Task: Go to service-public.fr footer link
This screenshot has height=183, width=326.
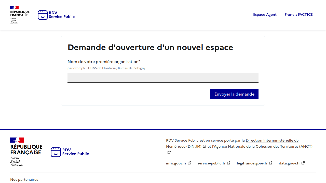Action: [211, 163]
